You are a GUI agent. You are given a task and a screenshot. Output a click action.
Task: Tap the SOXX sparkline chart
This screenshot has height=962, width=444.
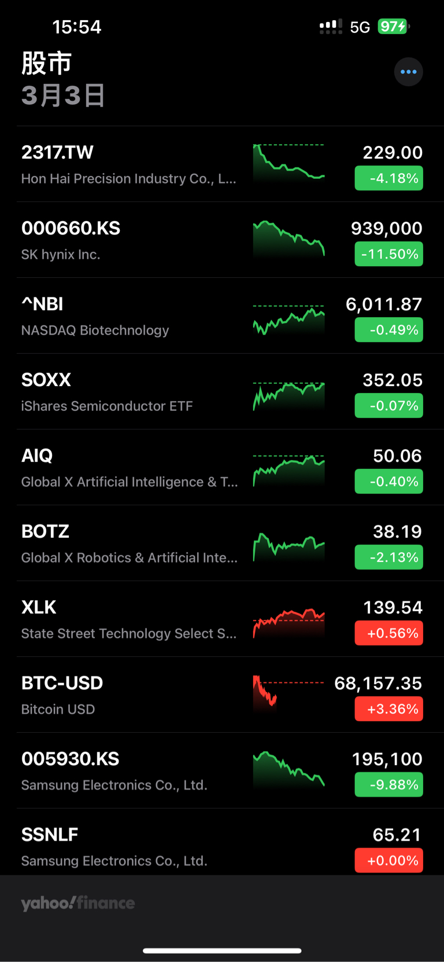point(288,396)
